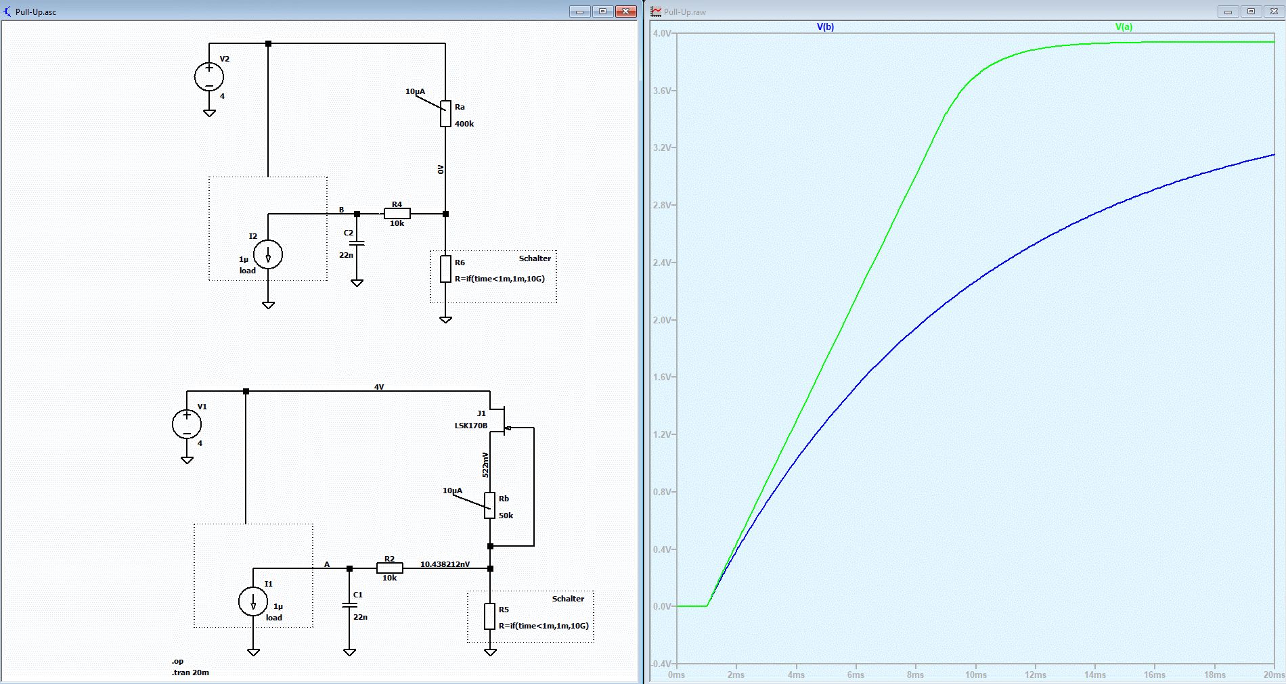Select capacitor C2 in the upper circuit

tap(357, 242)
